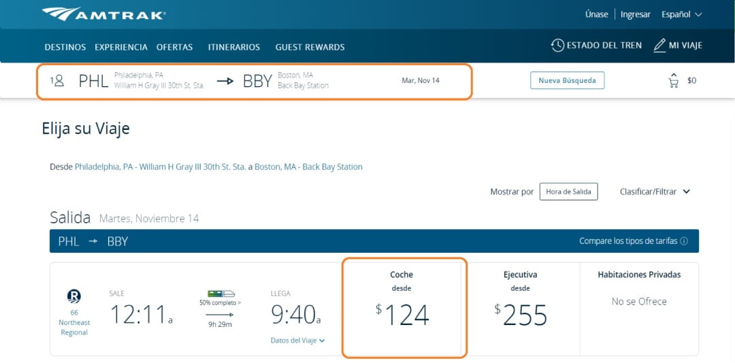Click the No se Ofrece text
This screenshot has height=363, width=735.
(639, 302)
